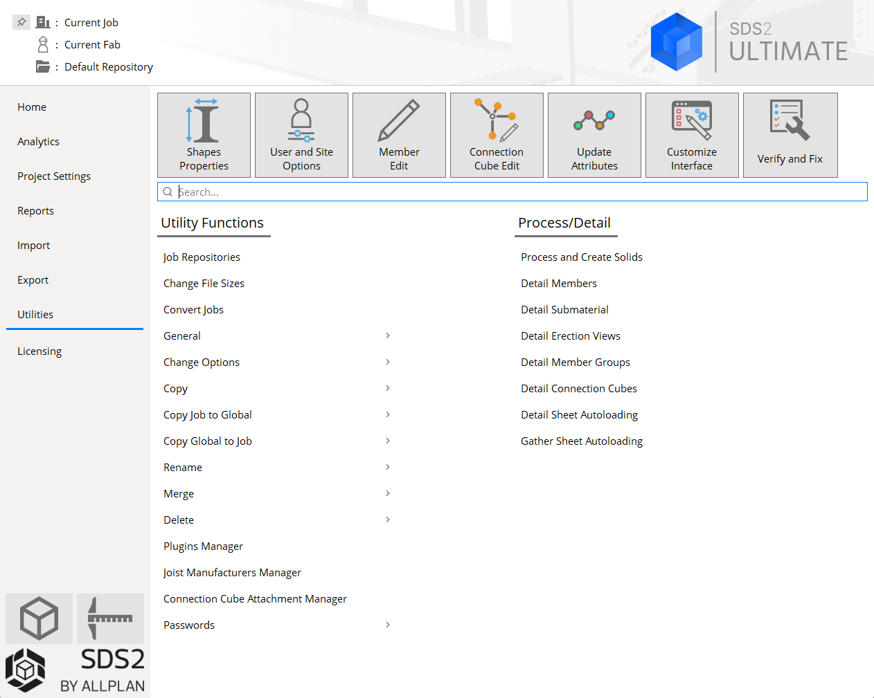Screen dimensions: 874x698
Task: Select Detail Members
Action: coord(559,283)
